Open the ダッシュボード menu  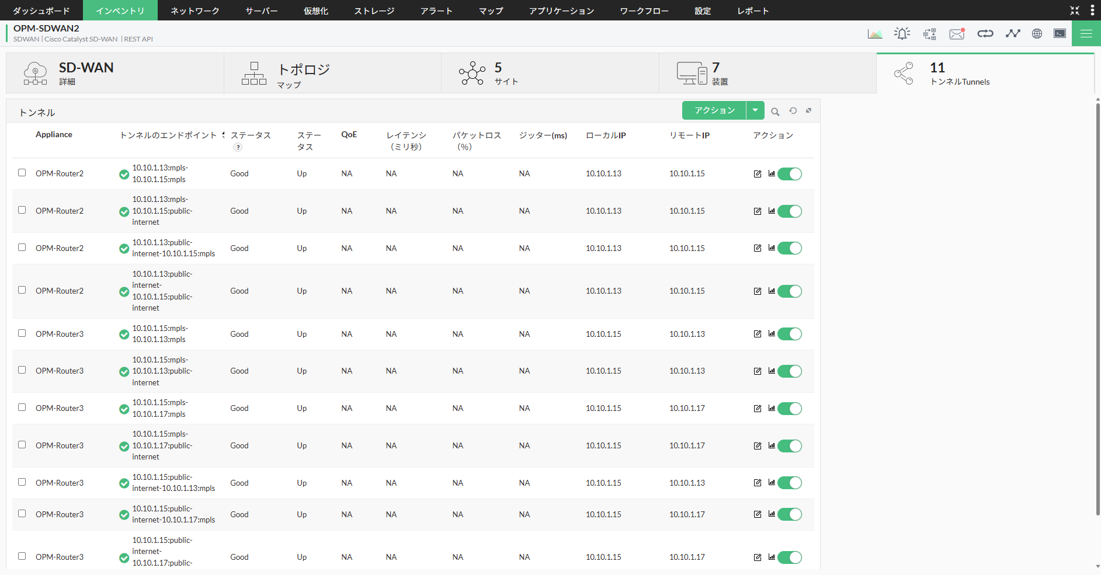[41, 11]
